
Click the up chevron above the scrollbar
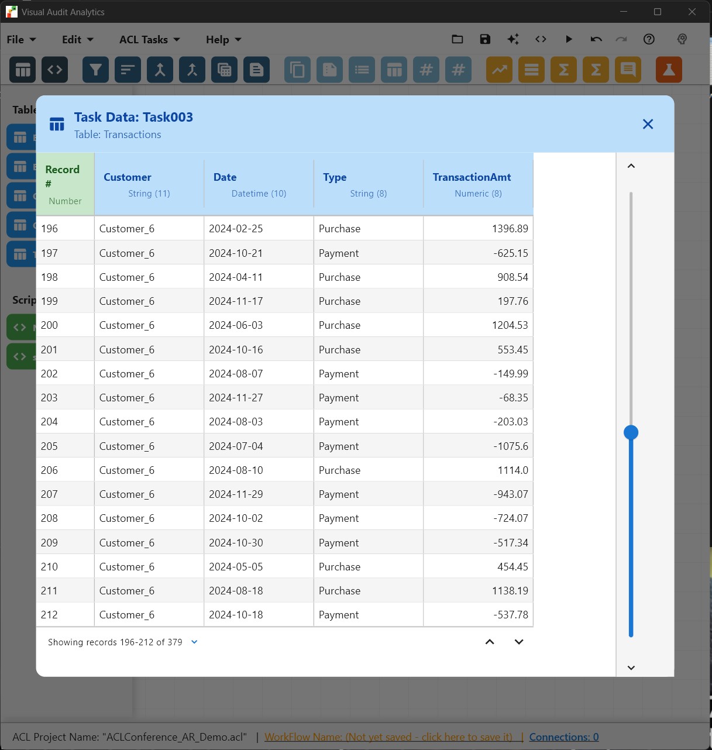631,166
